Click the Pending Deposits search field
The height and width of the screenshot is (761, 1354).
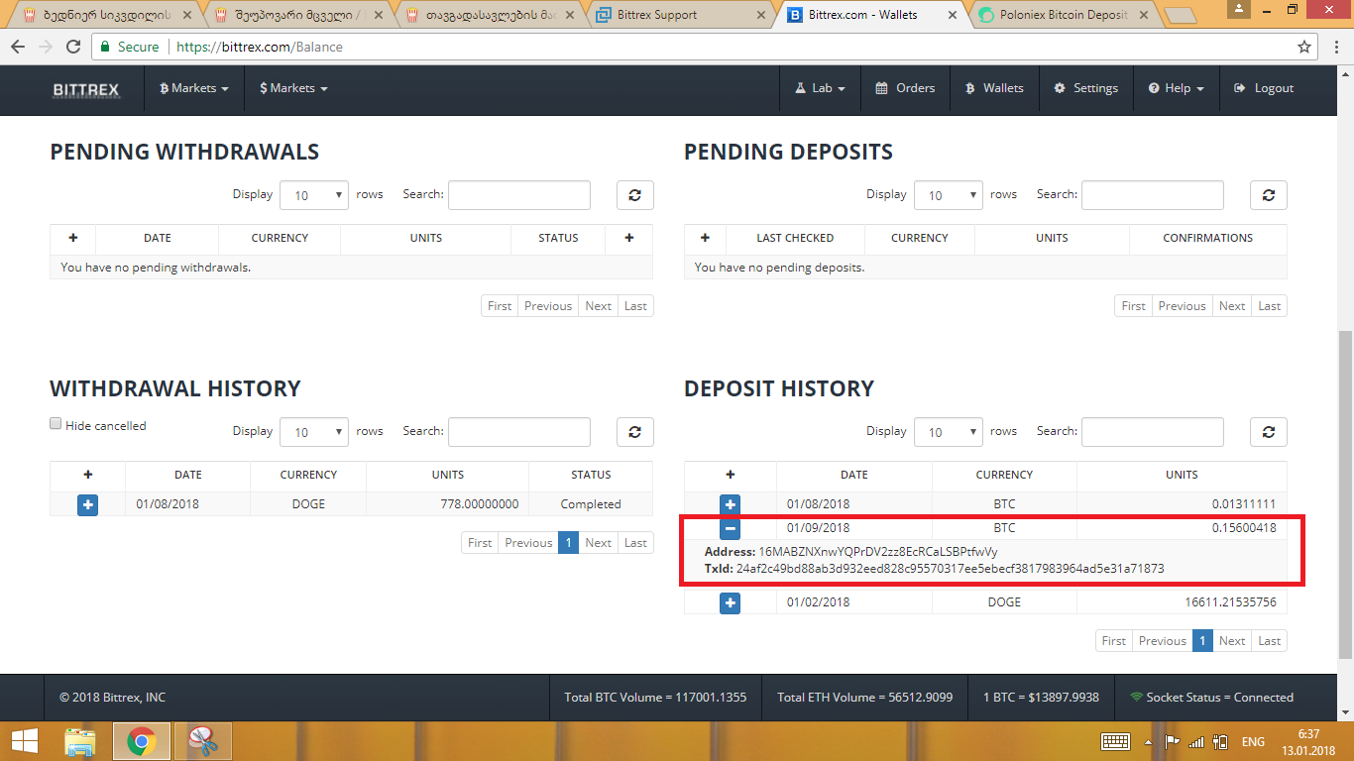(x=1153, y=195)
